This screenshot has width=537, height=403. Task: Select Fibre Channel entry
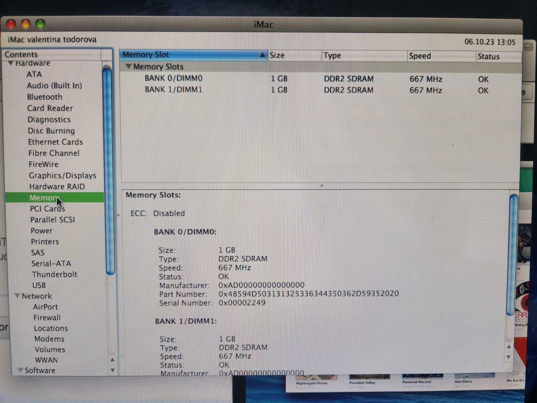(54, 153)
